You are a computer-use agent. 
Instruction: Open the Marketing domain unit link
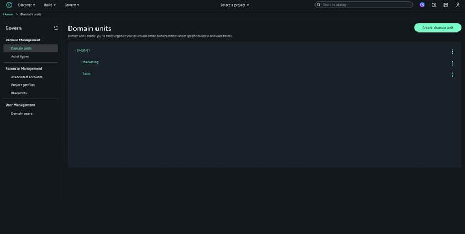(90, 62)
